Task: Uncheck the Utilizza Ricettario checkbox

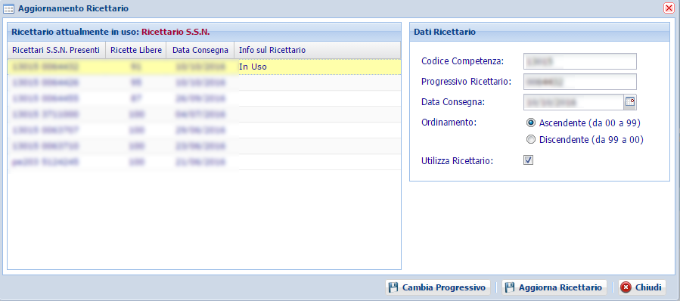Action: 528,160
